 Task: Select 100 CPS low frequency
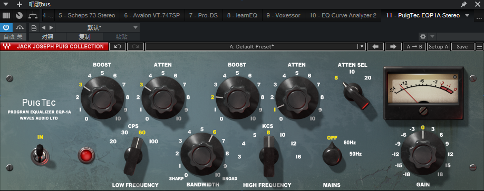pyautogui.click(x=153, y=142)
